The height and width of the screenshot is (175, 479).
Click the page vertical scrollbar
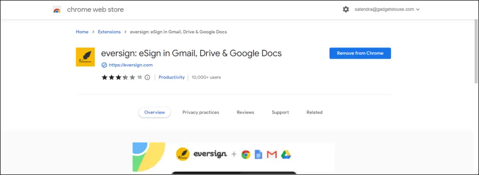click(x=476, y=51)
